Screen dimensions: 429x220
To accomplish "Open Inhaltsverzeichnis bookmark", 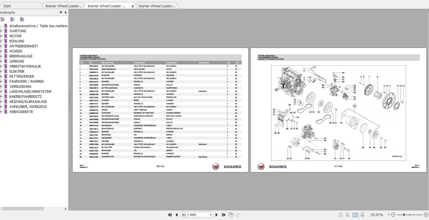I will (x=38, y=26).
